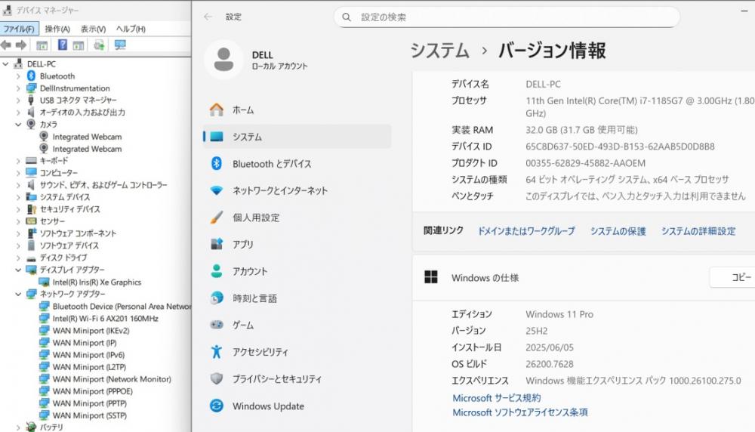
Task: Click the privacy and security shield icon
Action: pyautogui.click(x=217, y=379)
